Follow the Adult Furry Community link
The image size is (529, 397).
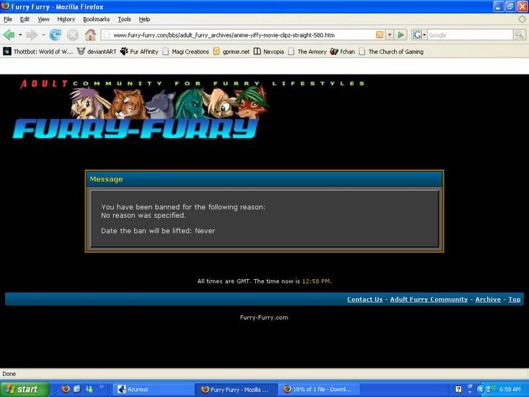428,299
